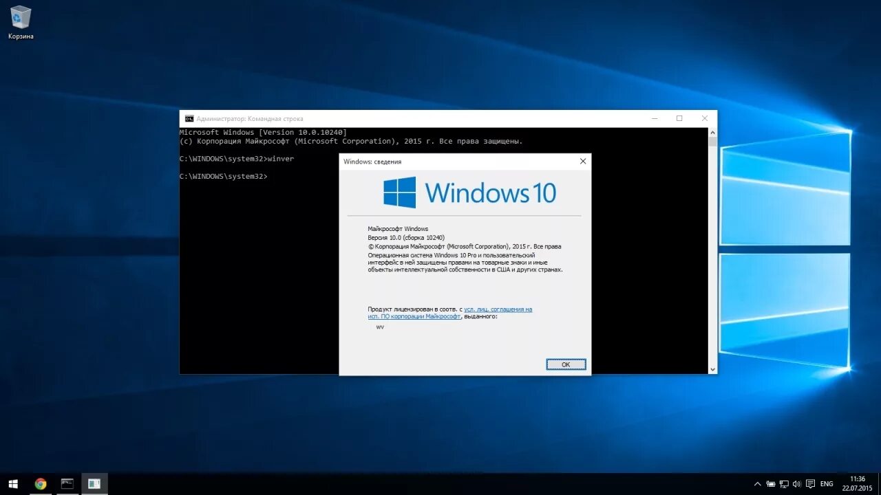Close the Command Prompt window

tap(704, 118)
